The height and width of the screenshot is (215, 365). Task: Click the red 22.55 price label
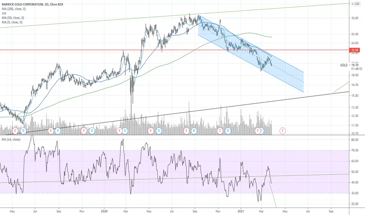pyautogui.click(x=355, y=50)
